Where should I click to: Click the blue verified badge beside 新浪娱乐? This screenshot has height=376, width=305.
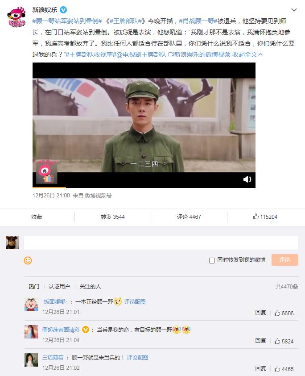tap(63, 10)
